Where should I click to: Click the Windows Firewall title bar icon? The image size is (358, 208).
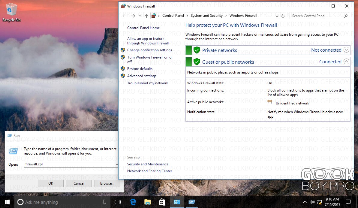tap(123, 6)
